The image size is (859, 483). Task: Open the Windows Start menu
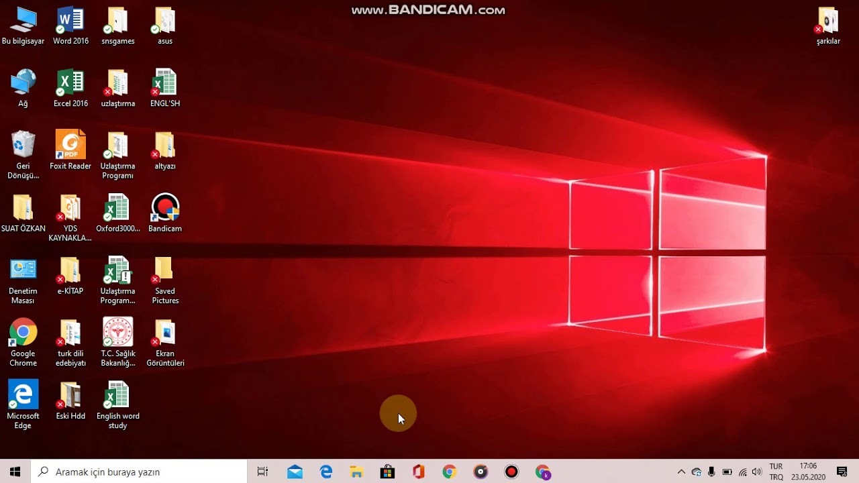pos(15,472)
